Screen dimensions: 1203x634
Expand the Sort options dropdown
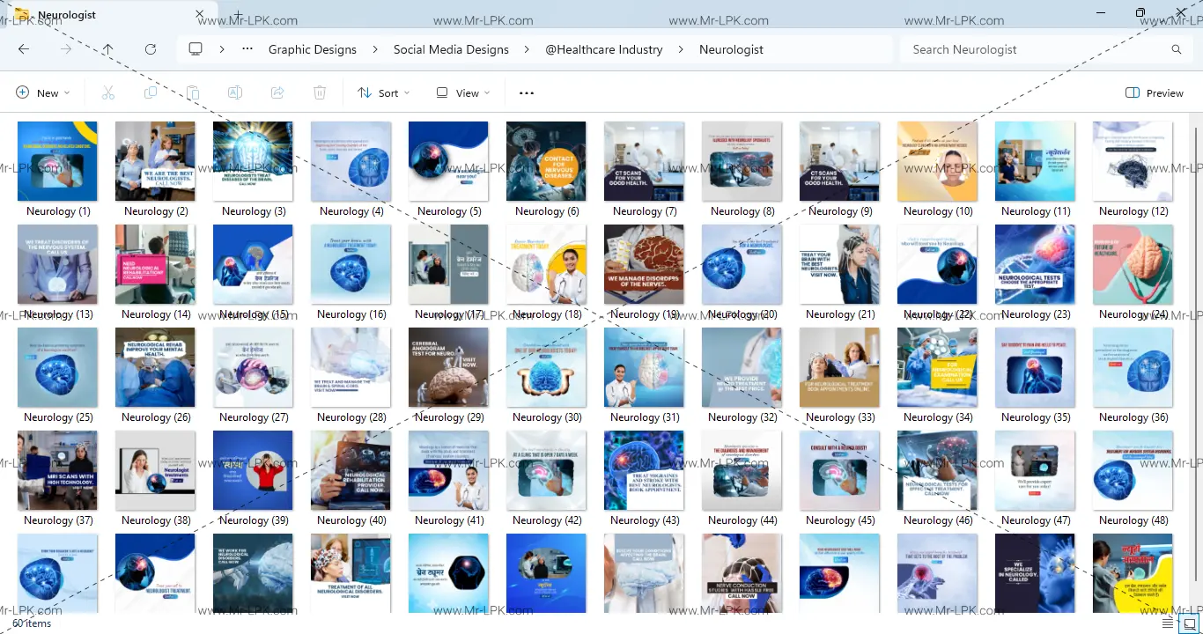(x=384, y=92)
